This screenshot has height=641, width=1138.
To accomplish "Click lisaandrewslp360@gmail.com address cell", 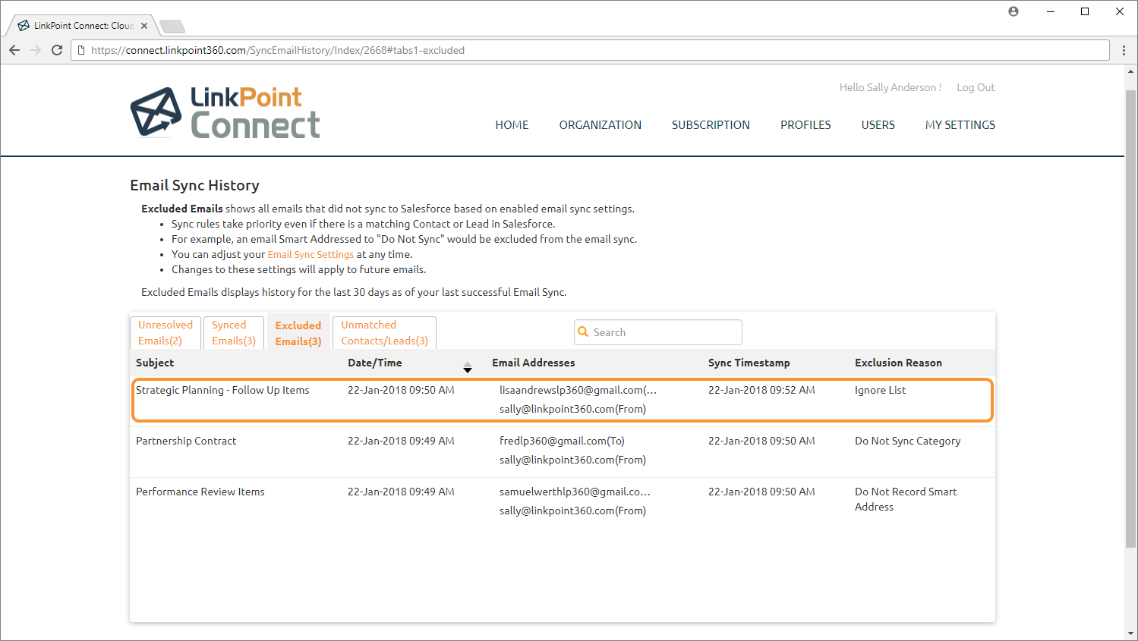I will [x=578, y=390].
